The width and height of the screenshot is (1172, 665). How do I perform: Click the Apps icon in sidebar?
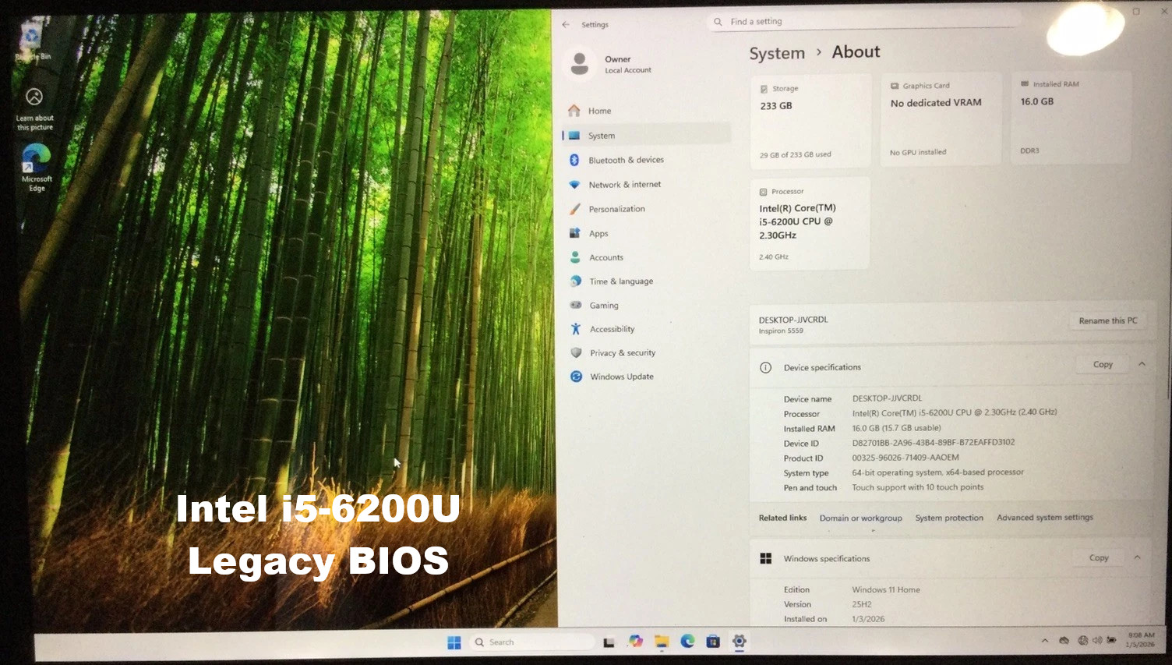(575, 233)
